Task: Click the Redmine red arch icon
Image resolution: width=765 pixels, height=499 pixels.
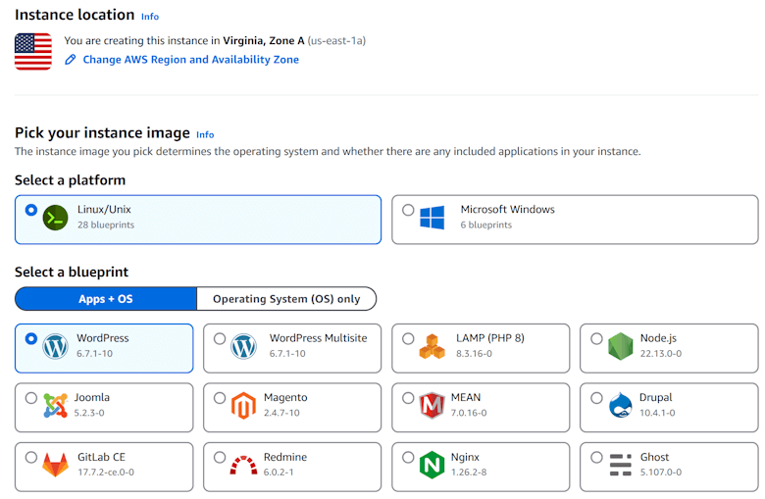Action: click(243, 465)
